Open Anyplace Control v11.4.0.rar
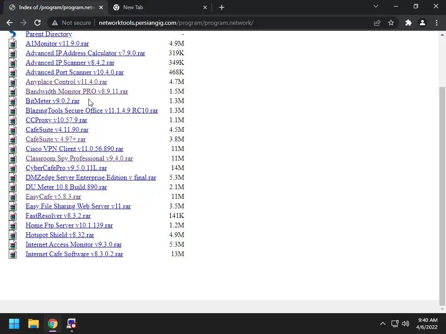The height and width of the screenshot is (334, 446). 66,82
